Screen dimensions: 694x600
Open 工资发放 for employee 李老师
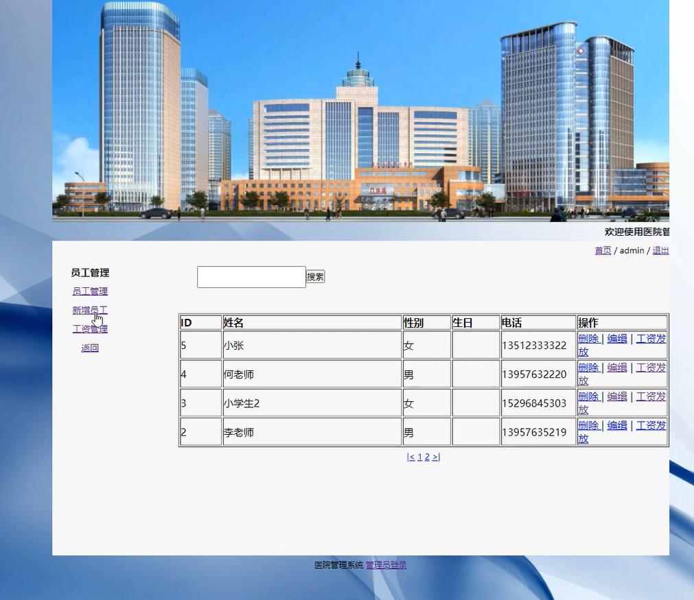tap(651, 425)
